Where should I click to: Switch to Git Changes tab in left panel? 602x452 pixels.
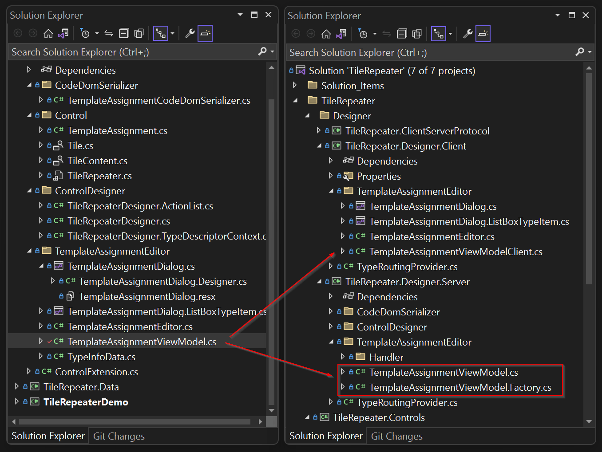click(119, 436)
